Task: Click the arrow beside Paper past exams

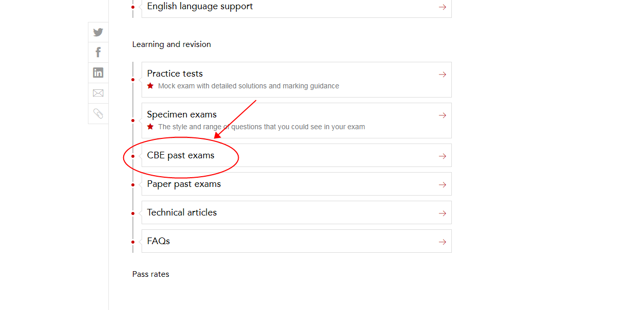Action: (x=443, y=185)
